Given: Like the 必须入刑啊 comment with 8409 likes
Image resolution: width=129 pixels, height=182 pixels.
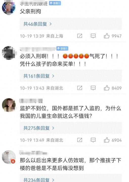Looking at the screenshot, I should (107, 88).
